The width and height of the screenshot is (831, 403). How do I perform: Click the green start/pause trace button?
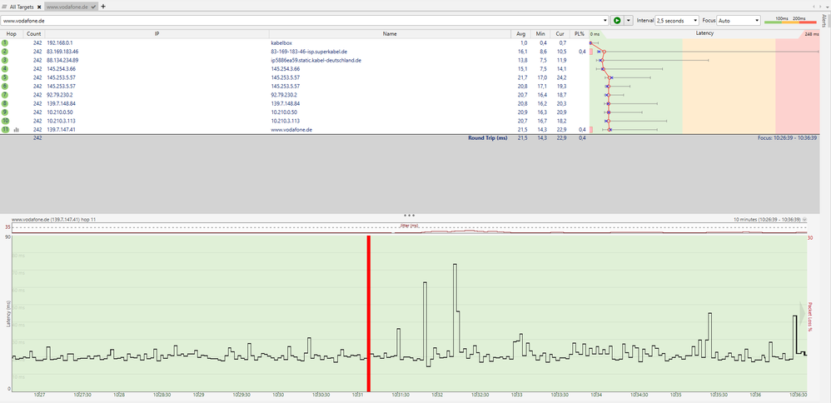coord(617,20)
